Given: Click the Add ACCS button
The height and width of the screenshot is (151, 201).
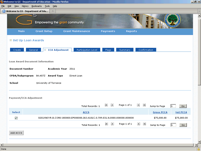Looking at the screenshot, I should point(16,133).
